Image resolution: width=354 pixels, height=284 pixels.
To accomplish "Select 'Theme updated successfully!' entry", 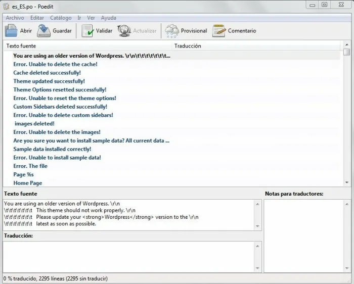I will [171, 81].
